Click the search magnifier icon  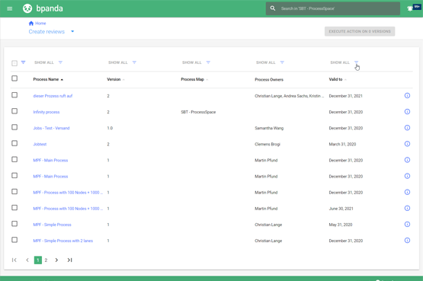pyautogui.click(x=273, y=8)
